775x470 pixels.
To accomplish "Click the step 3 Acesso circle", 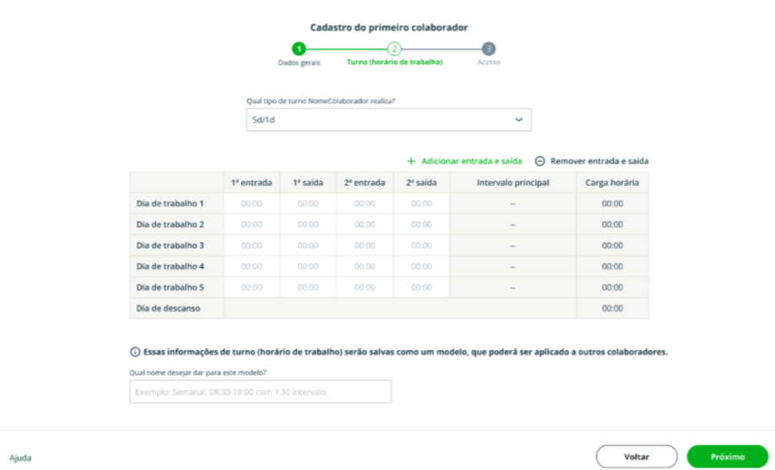I will point(489,49).
